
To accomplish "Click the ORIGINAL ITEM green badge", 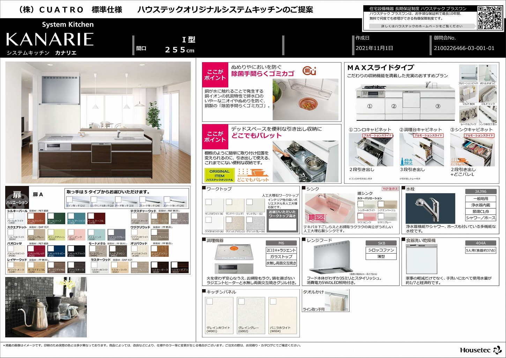I will (219, 176).
